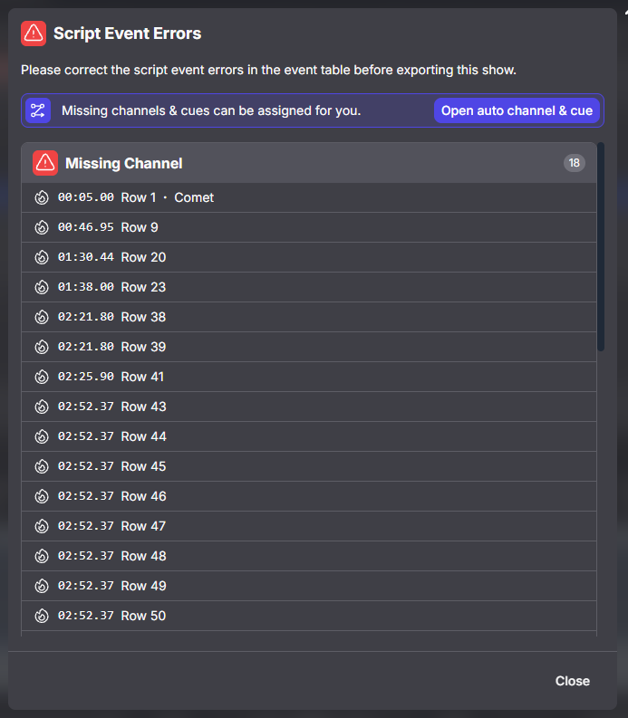This screenshot has height=718, width=628.
Task: Click the firework icon for Row 1 Comet
Action: tap(42, 197)
